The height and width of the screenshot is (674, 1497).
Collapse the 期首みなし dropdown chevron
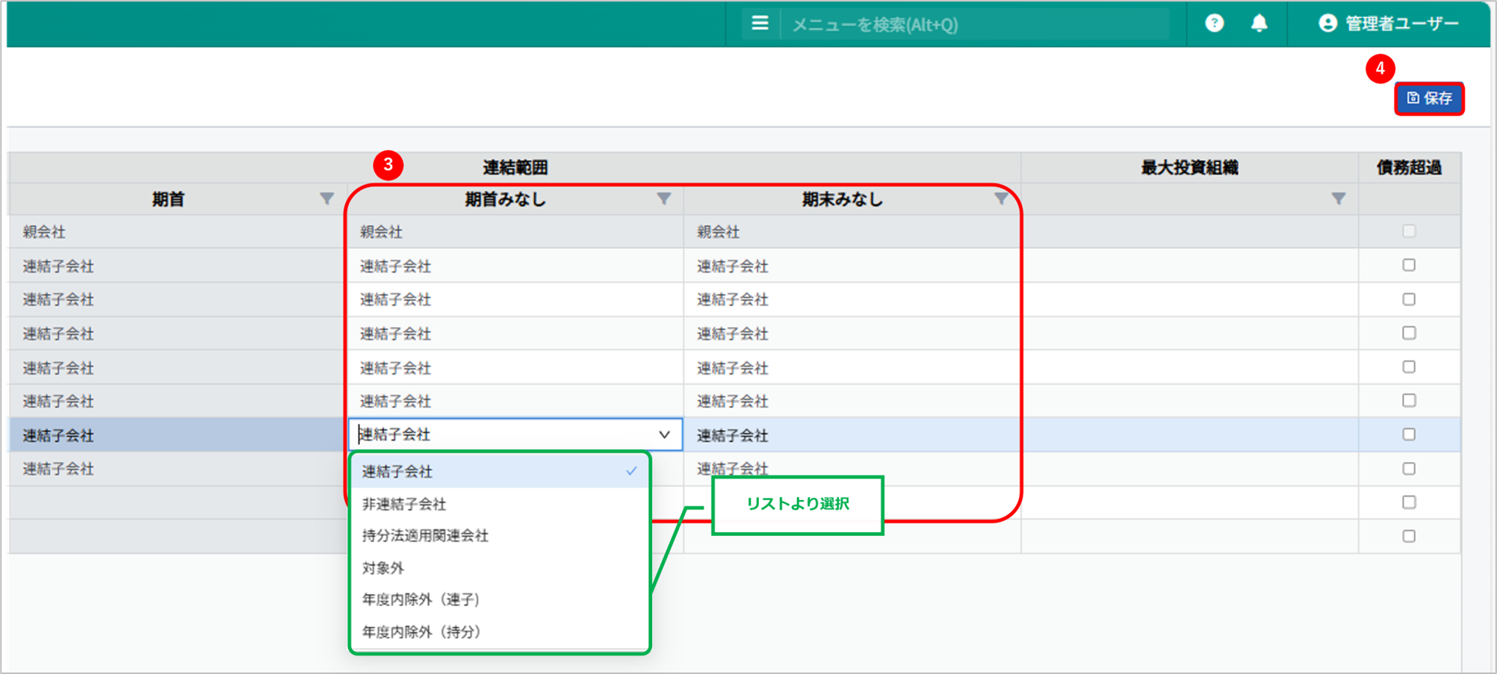[663, 434]
